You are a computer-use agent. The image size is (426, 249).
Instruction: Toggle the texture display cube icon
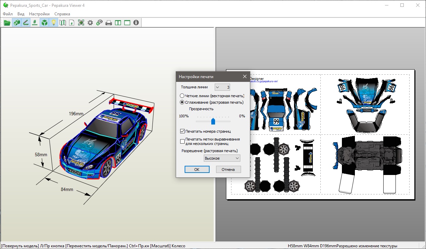click(x=44, y=23)
